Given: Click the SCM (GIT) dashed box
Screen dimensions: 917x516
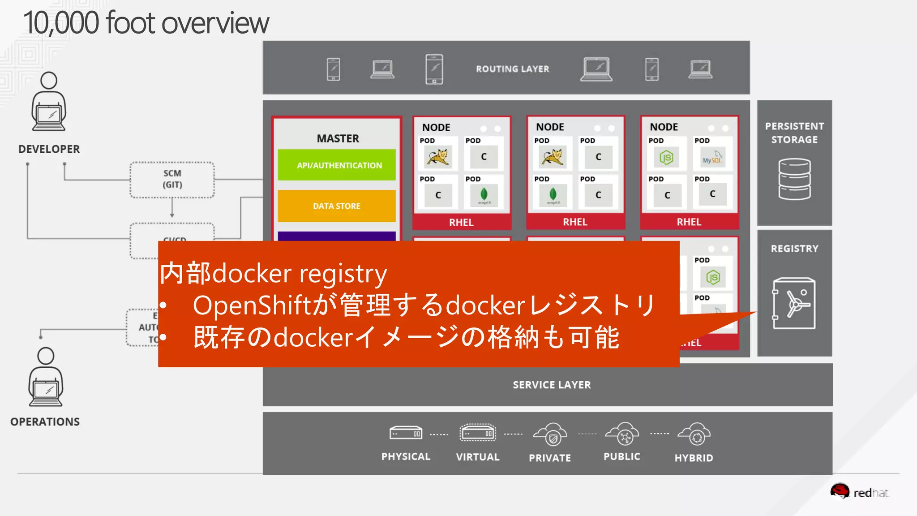Looking at the screenshot, I should tap(172, 180).
